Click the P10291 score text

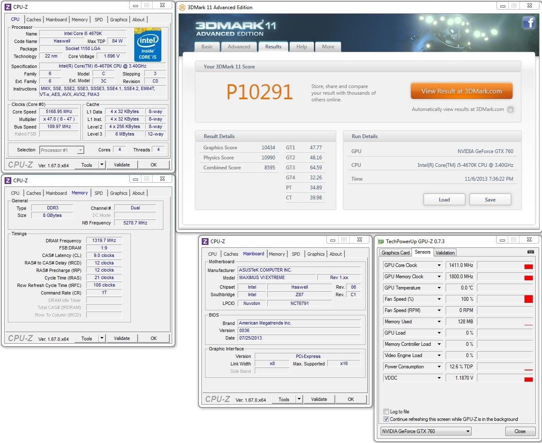coord(260,92)
